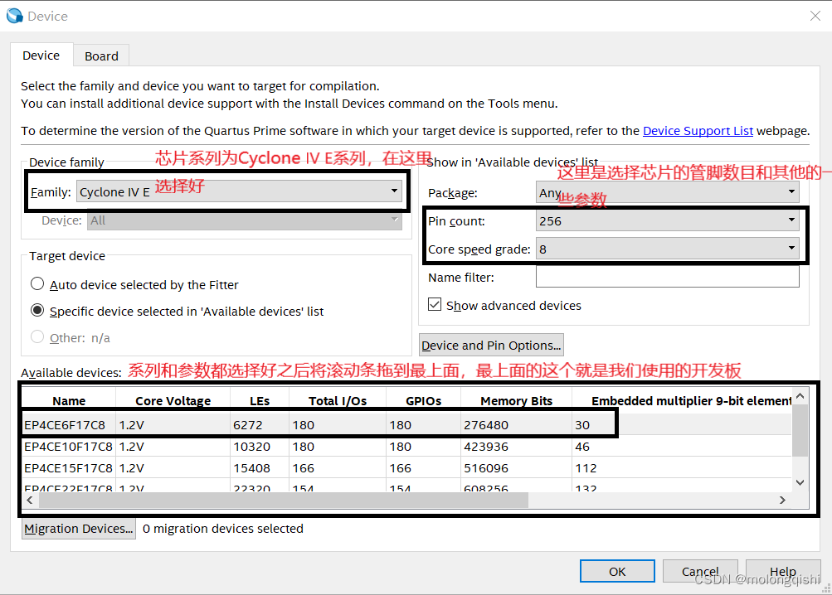Screen dimensions: 832x595
Task: Click the scroll left arrow of the device list
Action: coord(30,500)
